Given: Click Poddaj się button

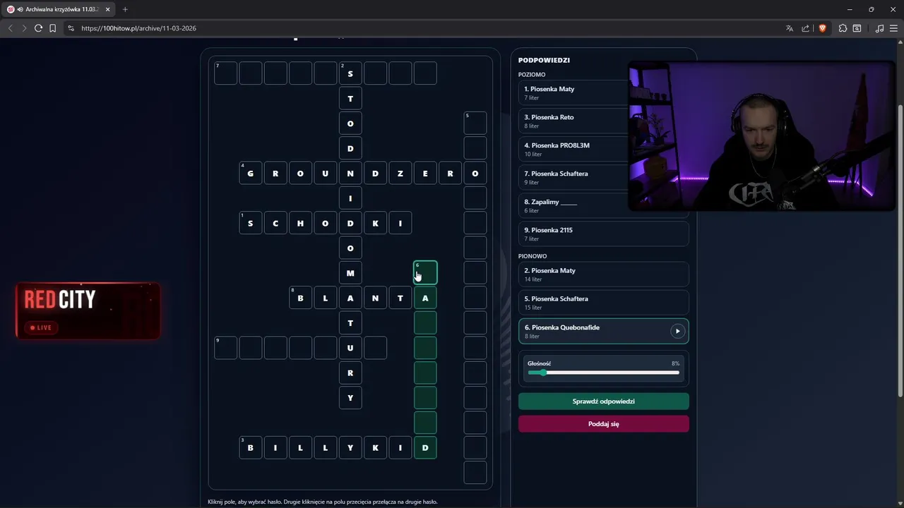Looking at the screenshot, I should pos(603,423).
